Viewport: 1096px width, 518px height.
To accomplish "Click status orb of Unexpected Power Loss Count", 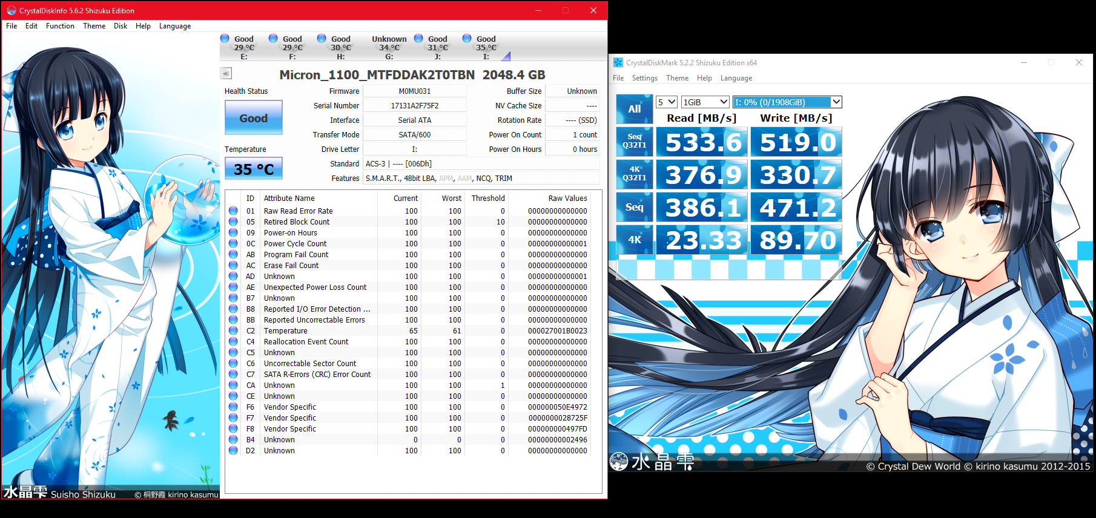I will pos(233,287).
